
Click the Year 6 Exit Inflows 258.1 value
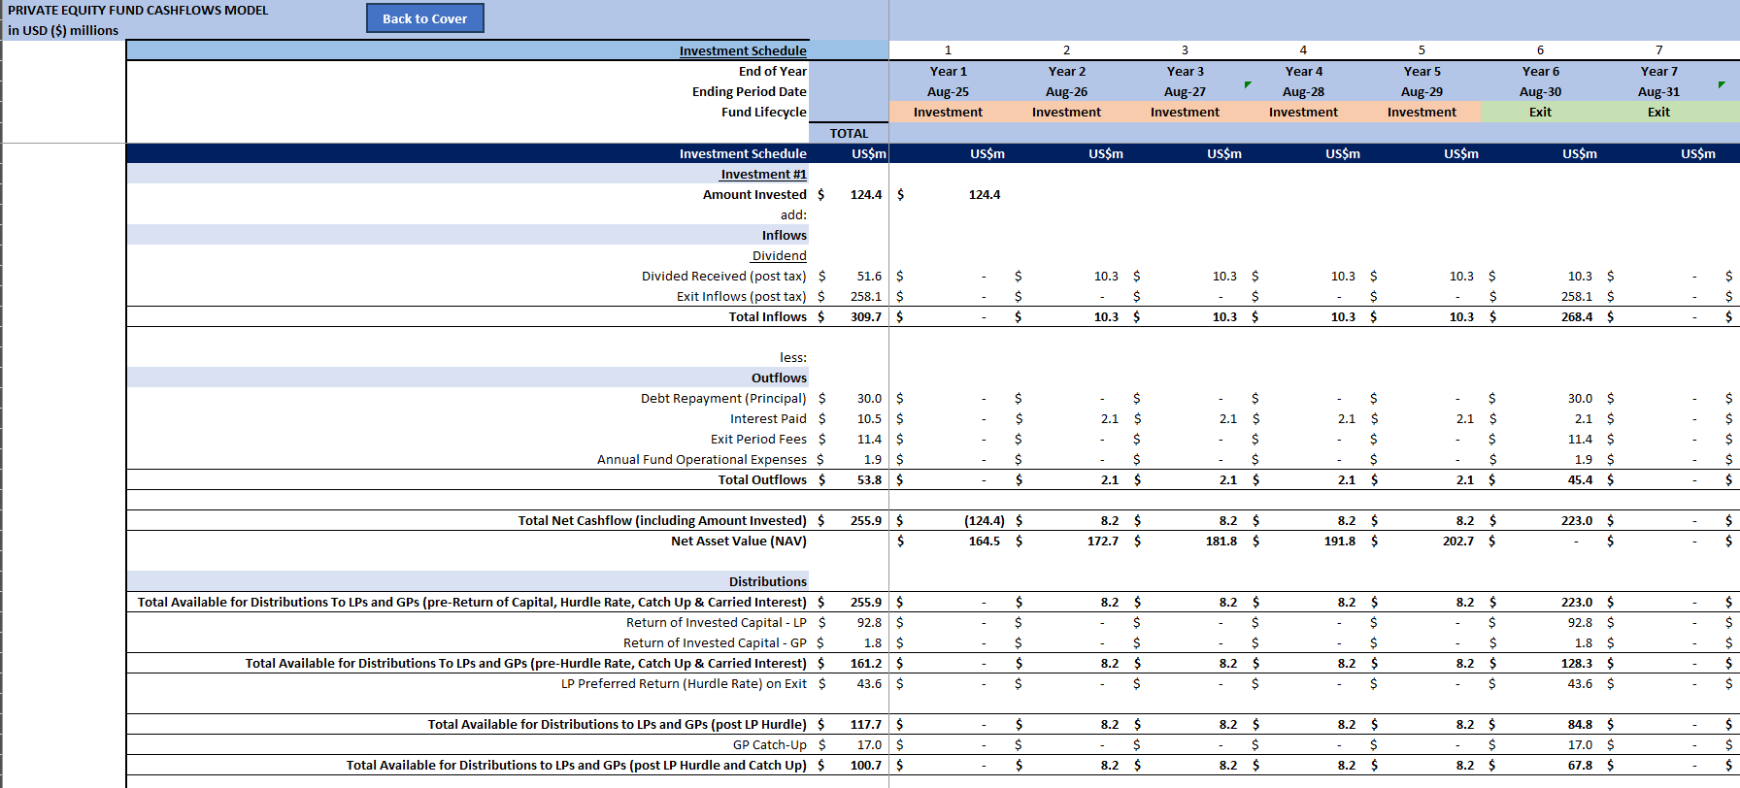pyautogui.click(x=1576, y=296)
